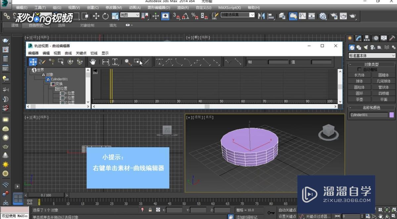The height and width of the screenshot is (219, 397).
Task: Select the Move Keys tool in Curve Editor
Action: pyautogui.click(x=33, y=62)
